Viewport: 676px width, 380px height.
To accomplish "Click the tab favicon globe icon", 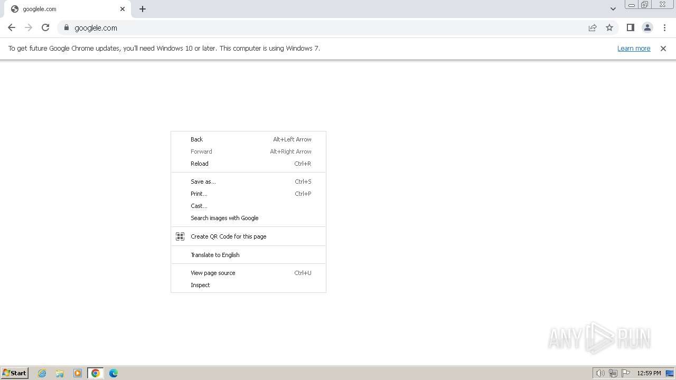I will click(x=15, y=9).
